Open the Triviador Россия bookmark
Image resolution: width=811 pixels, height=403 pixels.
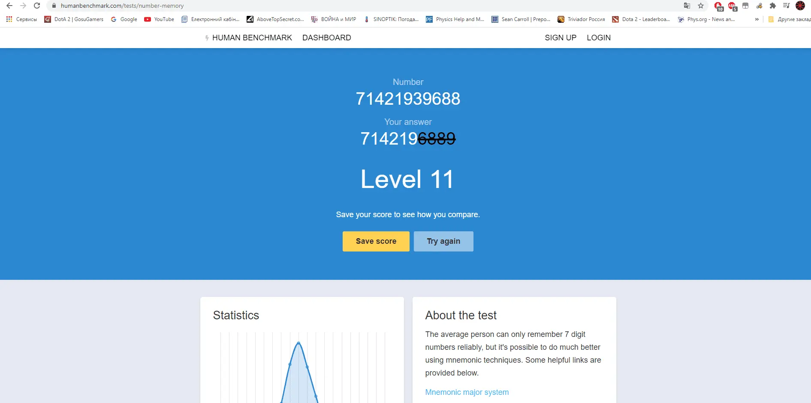(x=581, y=19)
